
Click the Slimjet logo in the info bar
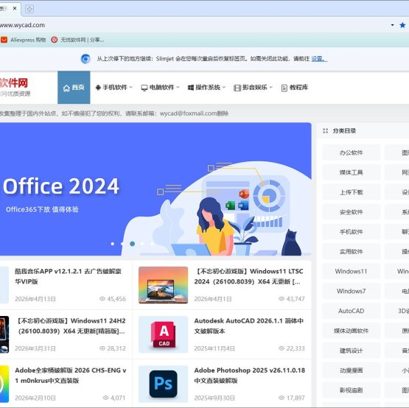tap(85, 59)
